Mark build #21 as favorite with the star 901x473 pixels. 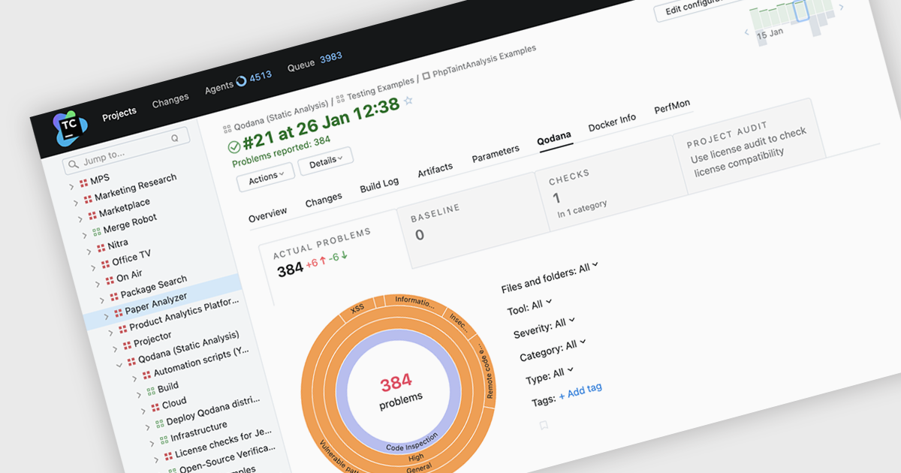click(408, 101)
